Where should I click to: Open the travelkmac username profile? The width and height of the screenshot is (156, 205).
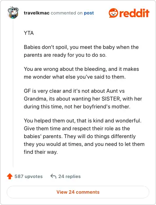coord(37,13)
